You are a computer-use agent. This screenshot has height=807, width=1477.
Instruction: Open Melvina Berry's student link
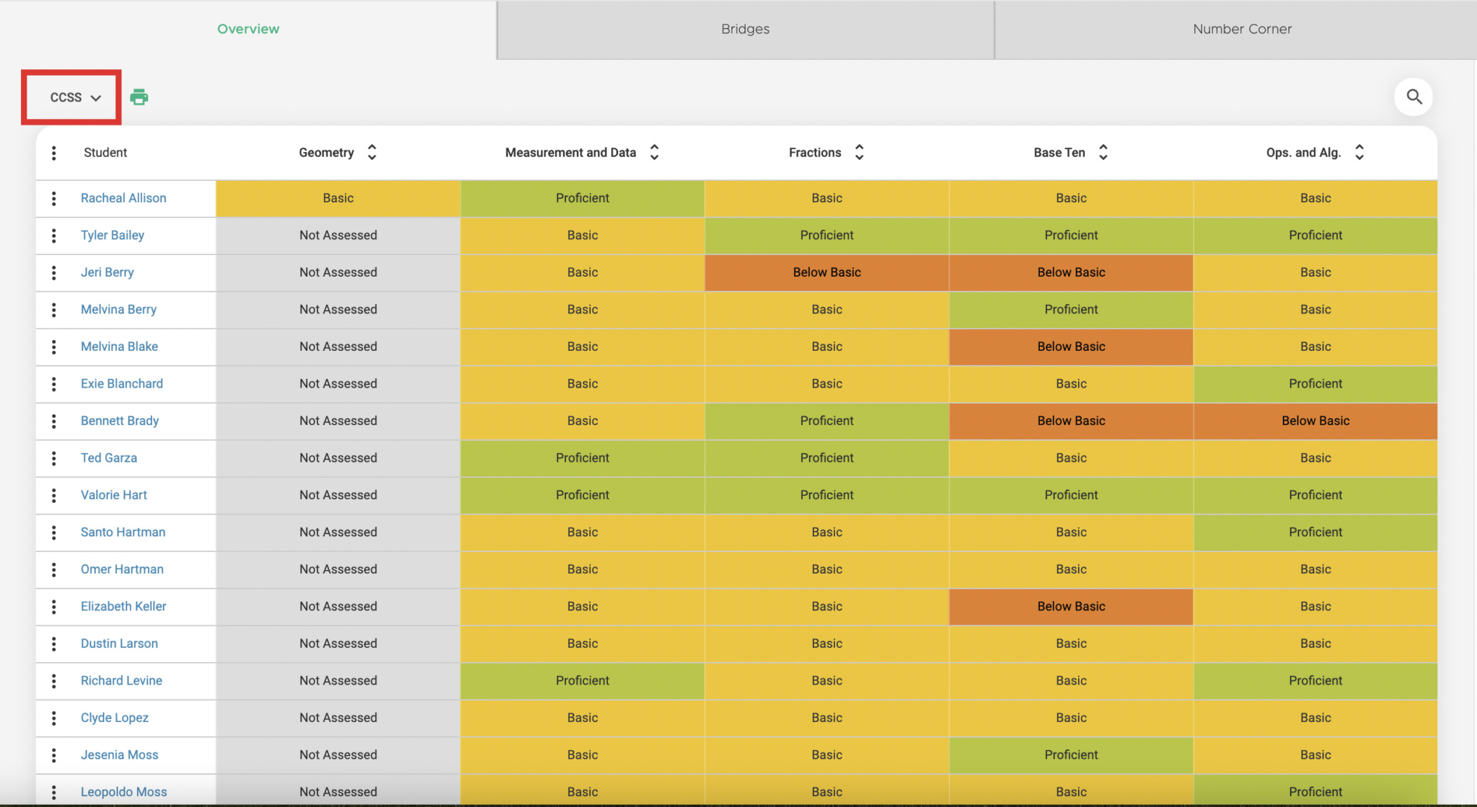(x=118, y=310)
